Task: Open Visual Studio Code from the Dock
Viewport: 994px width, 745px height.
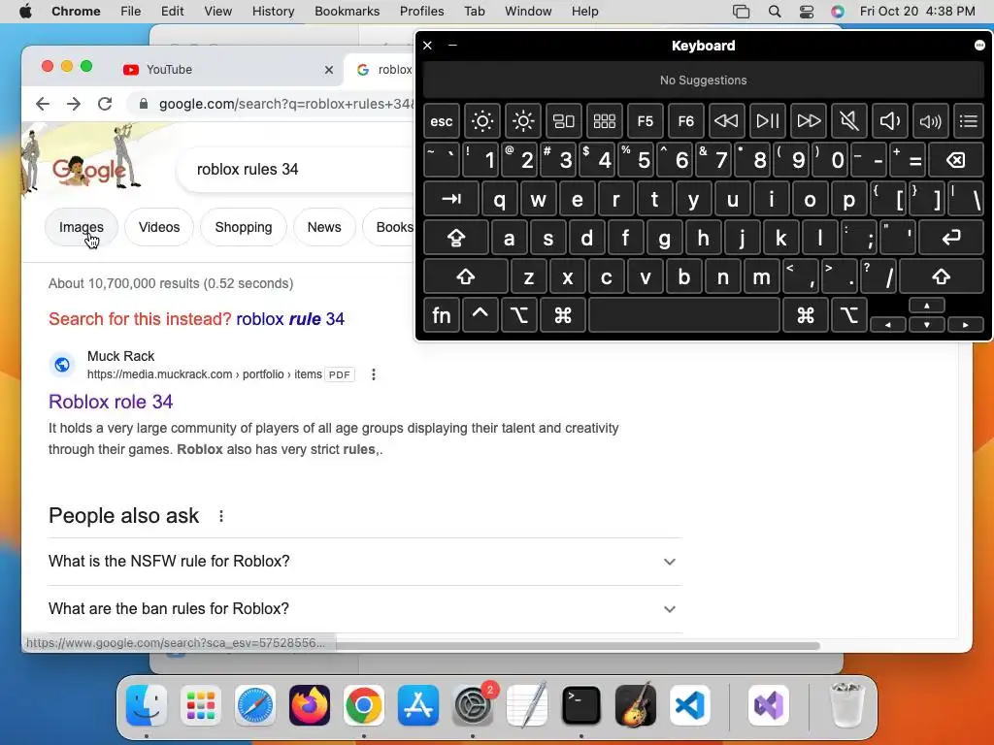Action: [x=690, y=705]
